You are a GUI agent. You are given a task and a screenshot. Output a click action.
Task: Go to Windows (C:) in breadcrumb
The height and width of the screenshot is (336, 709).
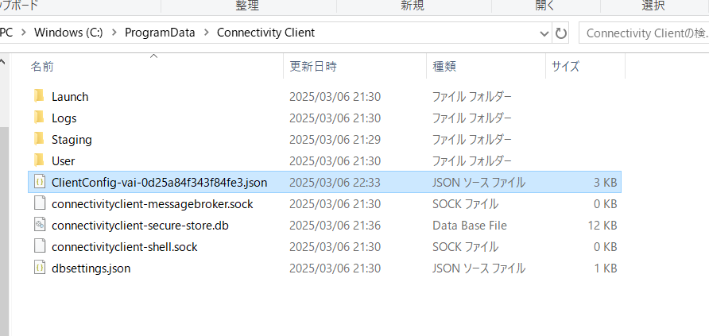click(68, 33)
